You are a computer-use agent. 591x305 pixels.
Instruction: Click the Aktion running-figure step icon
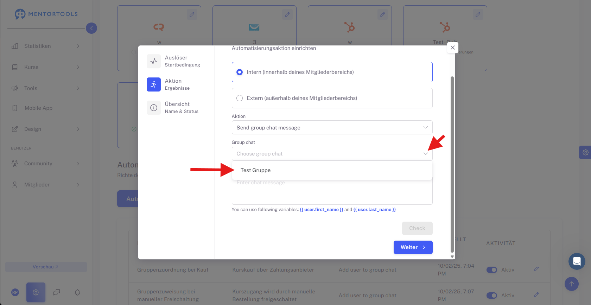154,84
